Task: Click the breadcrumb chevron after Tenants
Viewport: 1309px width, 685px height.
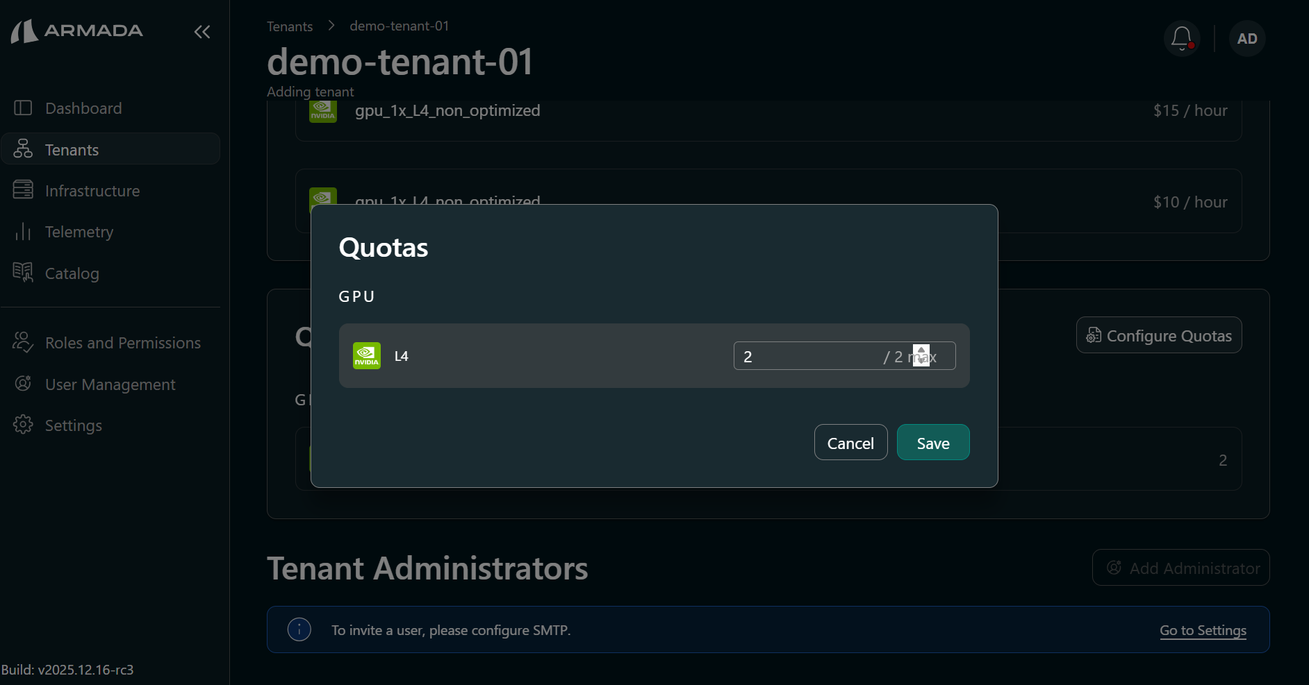Action: [331, 25]
